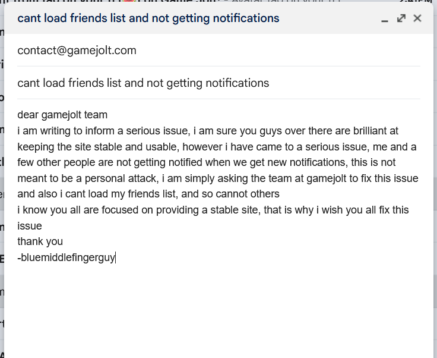Minimize the compose window
This screenshot has height=358, width=437.
[385, 19]
